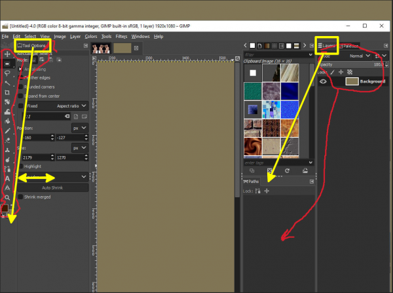This screenshot has width=393, height=293.
Task: Open the Windows menu
Action: pos(140,36)
